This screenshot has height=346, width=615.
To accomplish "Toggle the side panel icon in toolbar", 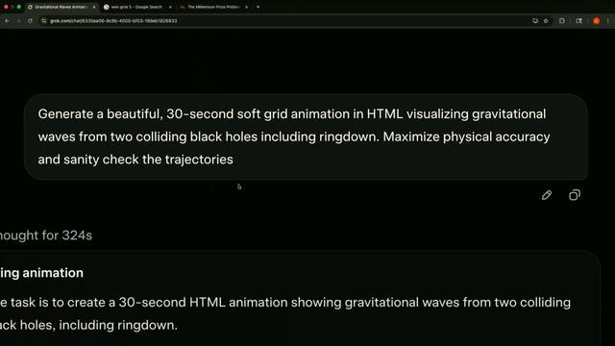I will 578,21.
